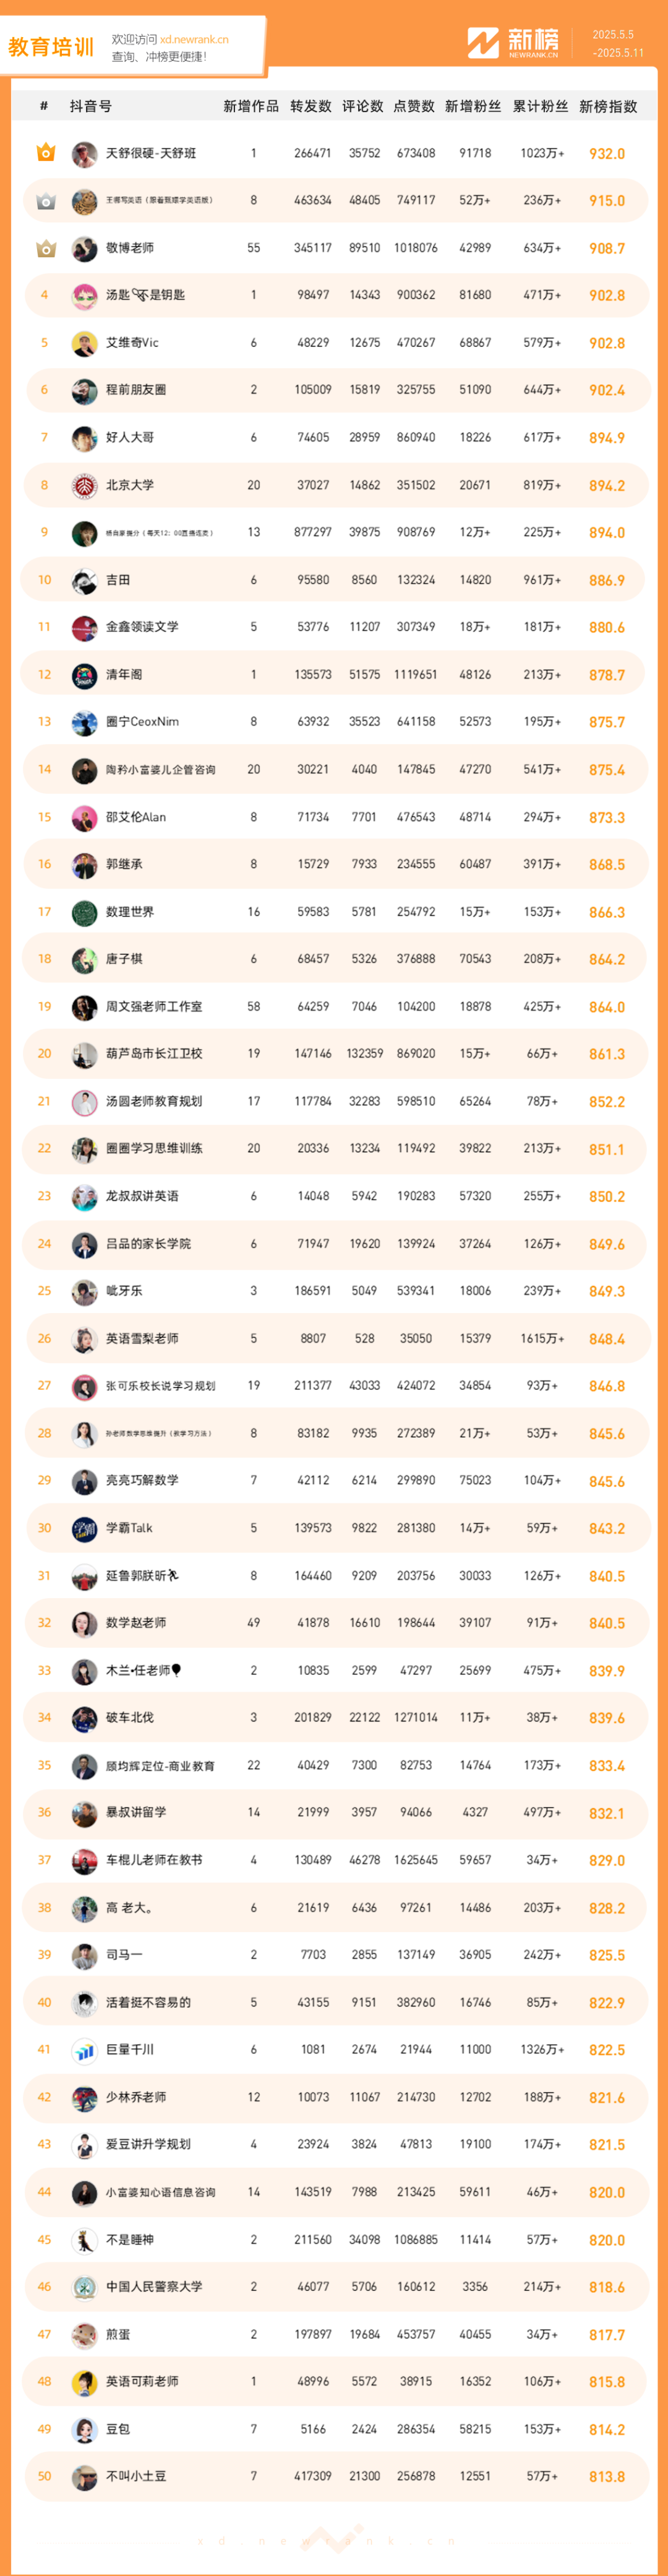Image resolution: width=668 pixels, height=2576 pixels.
Task: Open the xd.newrank.cn link
Action: (x=194, y=40)
